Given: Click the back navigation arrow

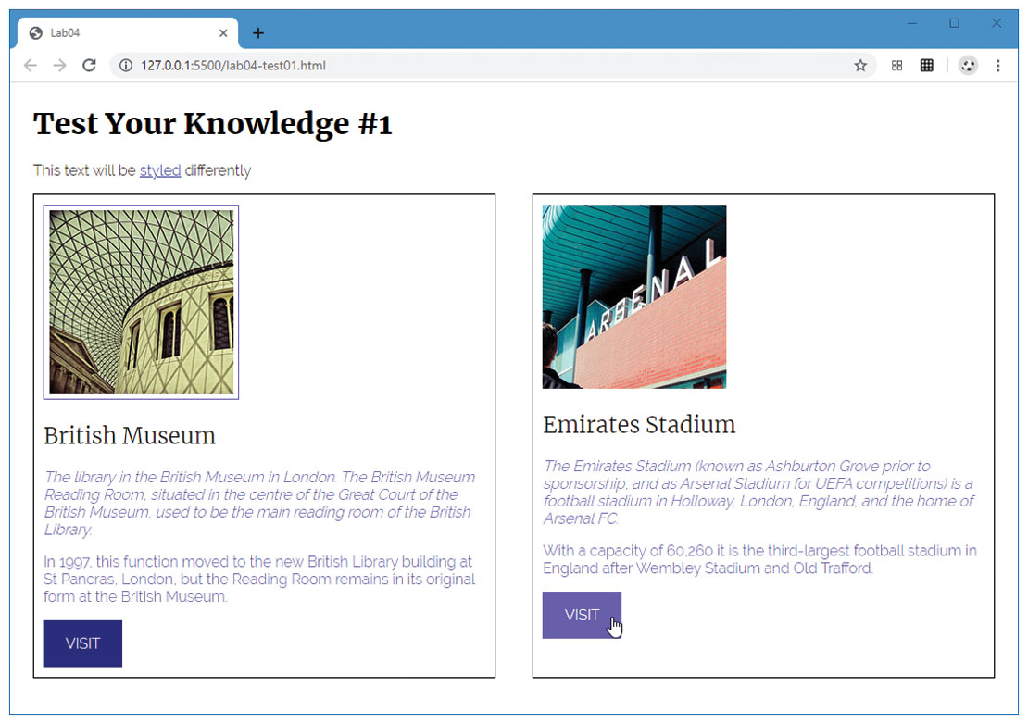Looking at the screenshot, I should pos(31,66).
